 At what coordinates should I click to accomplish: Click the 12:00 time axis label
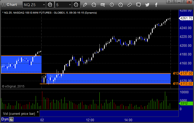click(90, 120)
